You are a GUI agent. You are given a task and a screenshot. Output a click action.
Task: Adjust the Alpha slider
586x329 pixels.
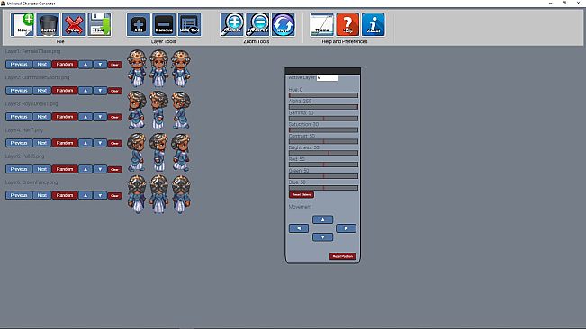(x=323, y=107)
